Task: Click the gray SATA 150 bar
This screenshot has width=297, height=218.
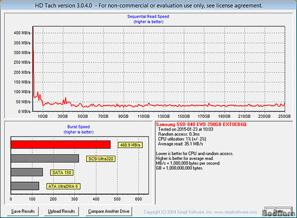Action: 27,172
